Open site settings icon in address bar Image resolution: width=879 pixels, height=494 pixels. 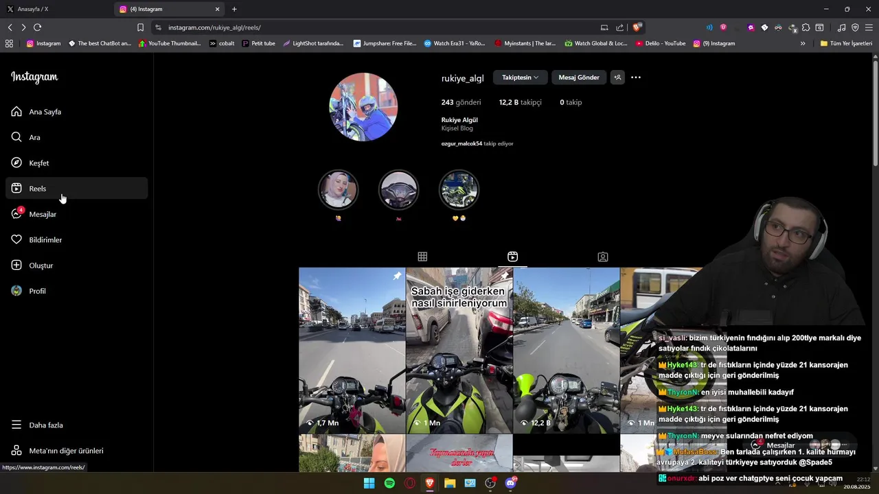pos(158,27)
